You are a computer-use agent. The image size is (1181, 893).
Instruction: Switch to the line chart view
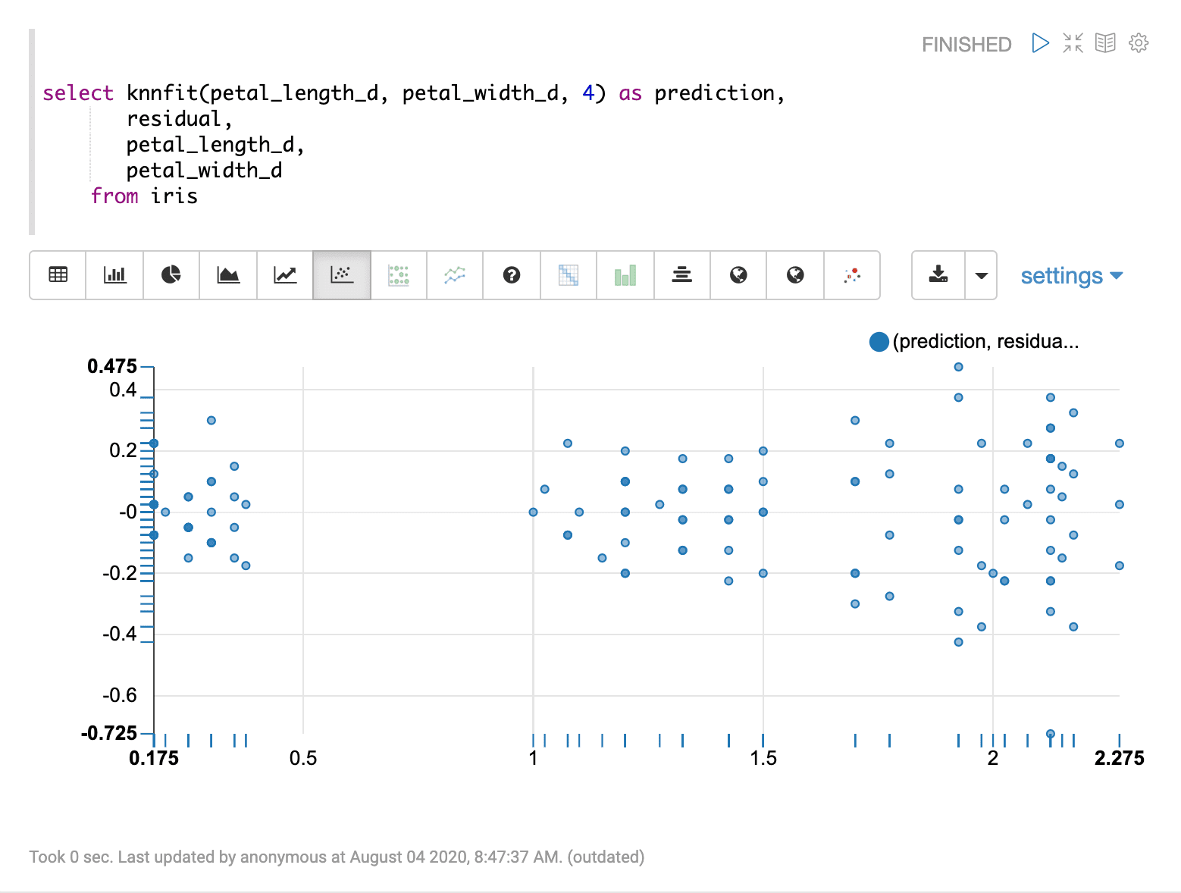pos(284,275)
